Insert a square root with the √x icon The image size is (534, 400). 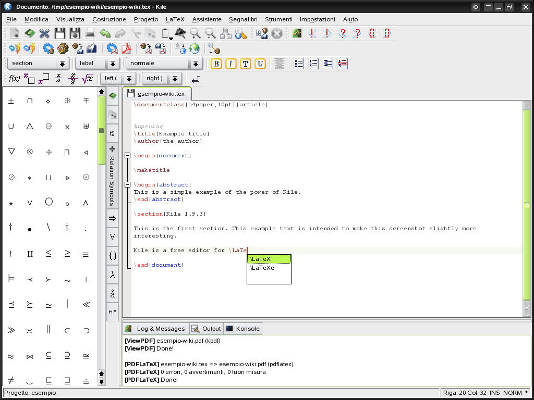coord(88,79)
